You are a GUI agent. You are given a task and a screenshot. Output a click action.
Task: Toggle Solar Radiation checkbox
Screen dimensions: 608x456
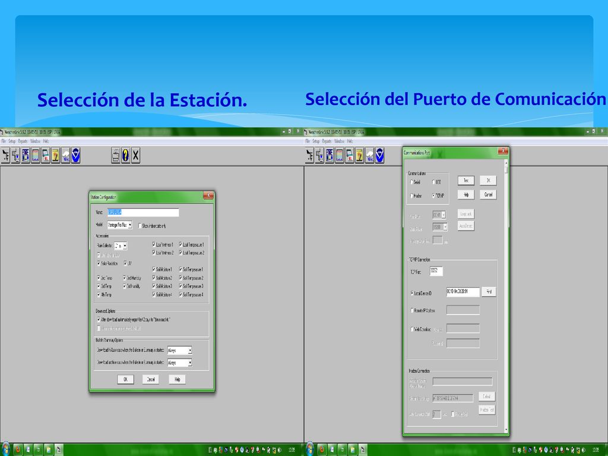(x=99, y=263)
